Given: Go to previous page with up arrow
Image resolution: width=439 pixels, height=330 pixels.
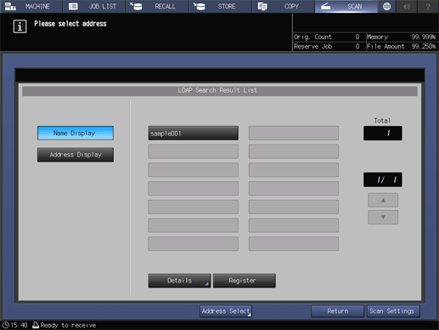Looking at the screenshot, I should pyautogui.click(x=383, y=200).
